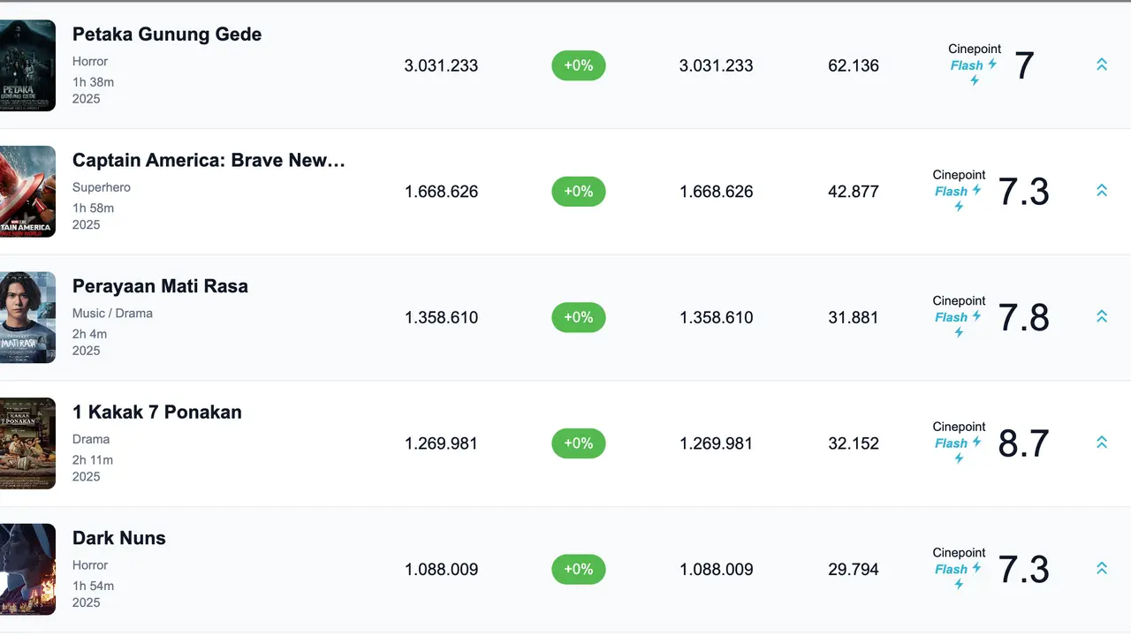Click the Cinepoint Flash logo beside score 7
The height and width of the screenshot is (636, 1131).
tap(974, 65)
